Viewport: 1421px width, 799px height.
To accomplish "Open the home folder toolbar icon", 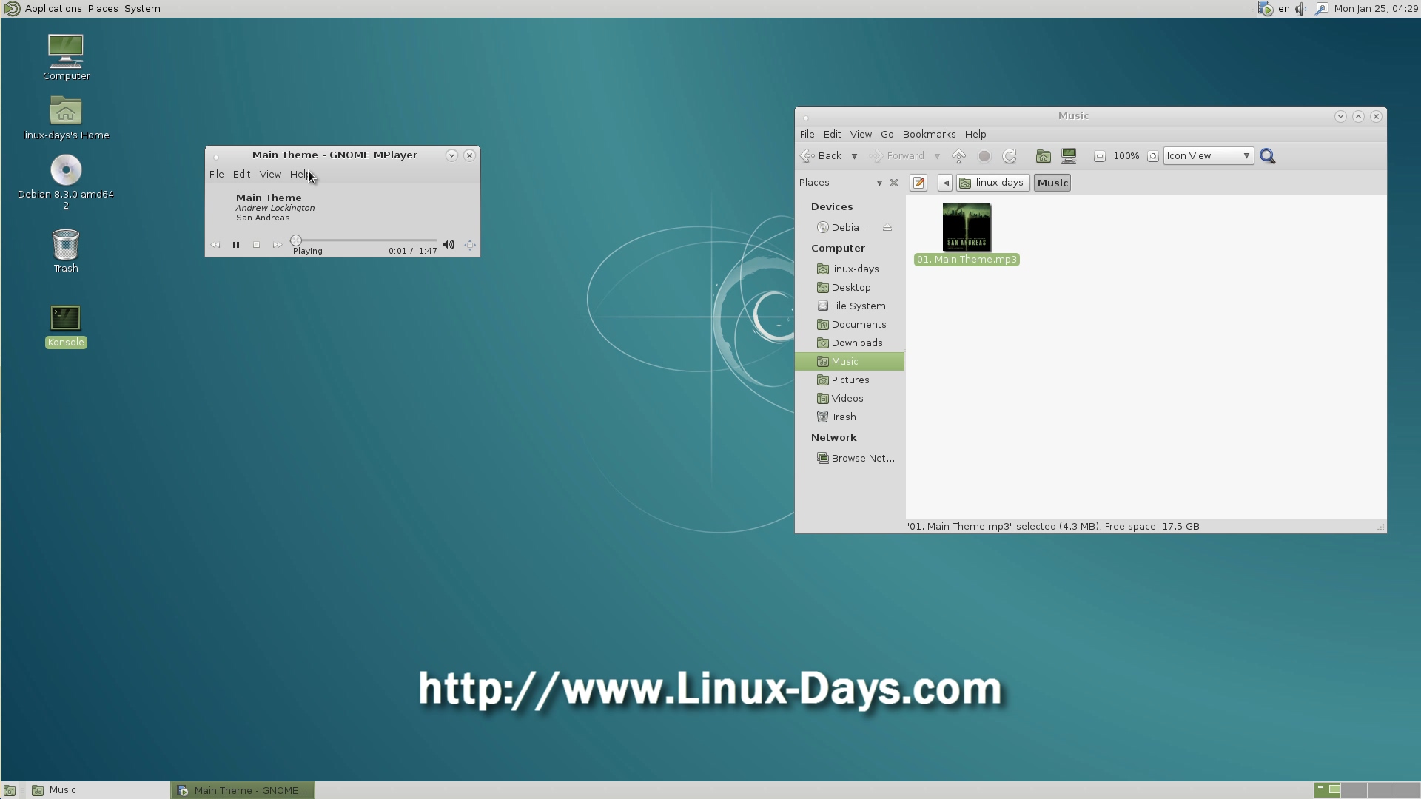I will pyautogui.click(x=1044, y=156).
